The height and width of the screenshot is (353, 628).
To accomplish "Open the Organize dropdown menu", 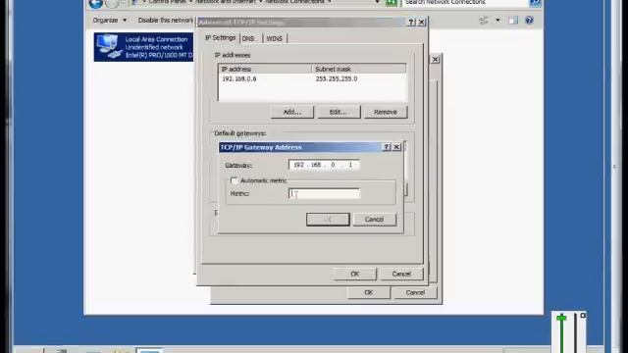I will point(109,20).
